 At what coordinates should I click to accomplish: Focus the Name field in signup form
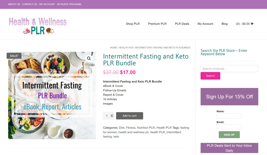pyautogui.click(x=229, y=116)
